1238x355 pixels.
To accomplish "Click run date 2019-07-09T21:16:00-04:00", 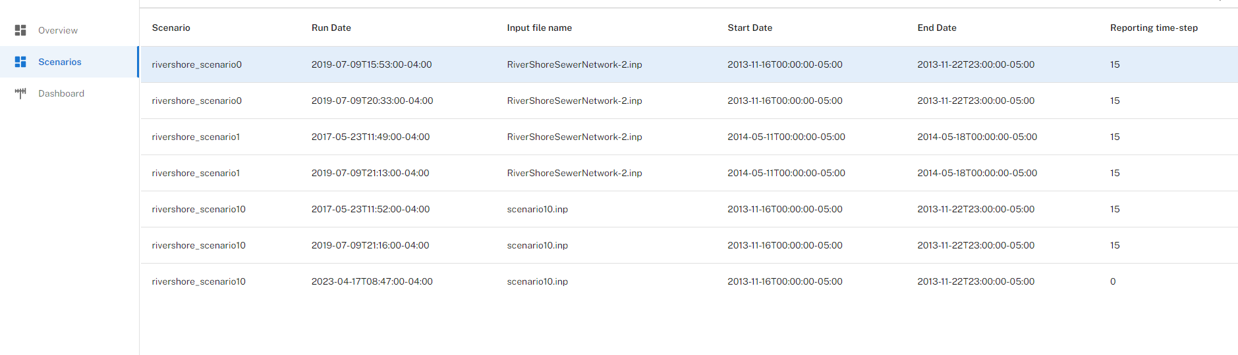I will [370, 245].
